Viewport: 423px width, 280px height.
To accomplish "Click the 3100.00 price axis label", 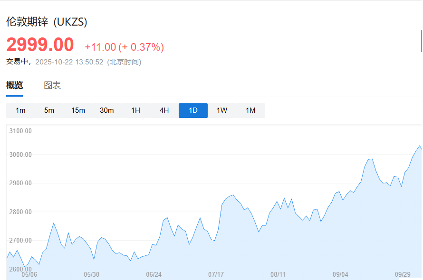I will click(x=21, y=131).
